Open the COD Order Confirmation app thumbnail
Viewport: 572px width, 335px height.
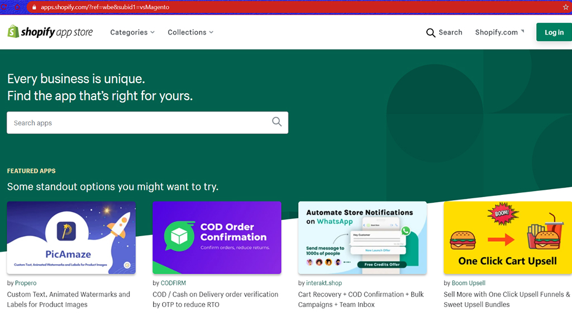(x=217, y=237)
